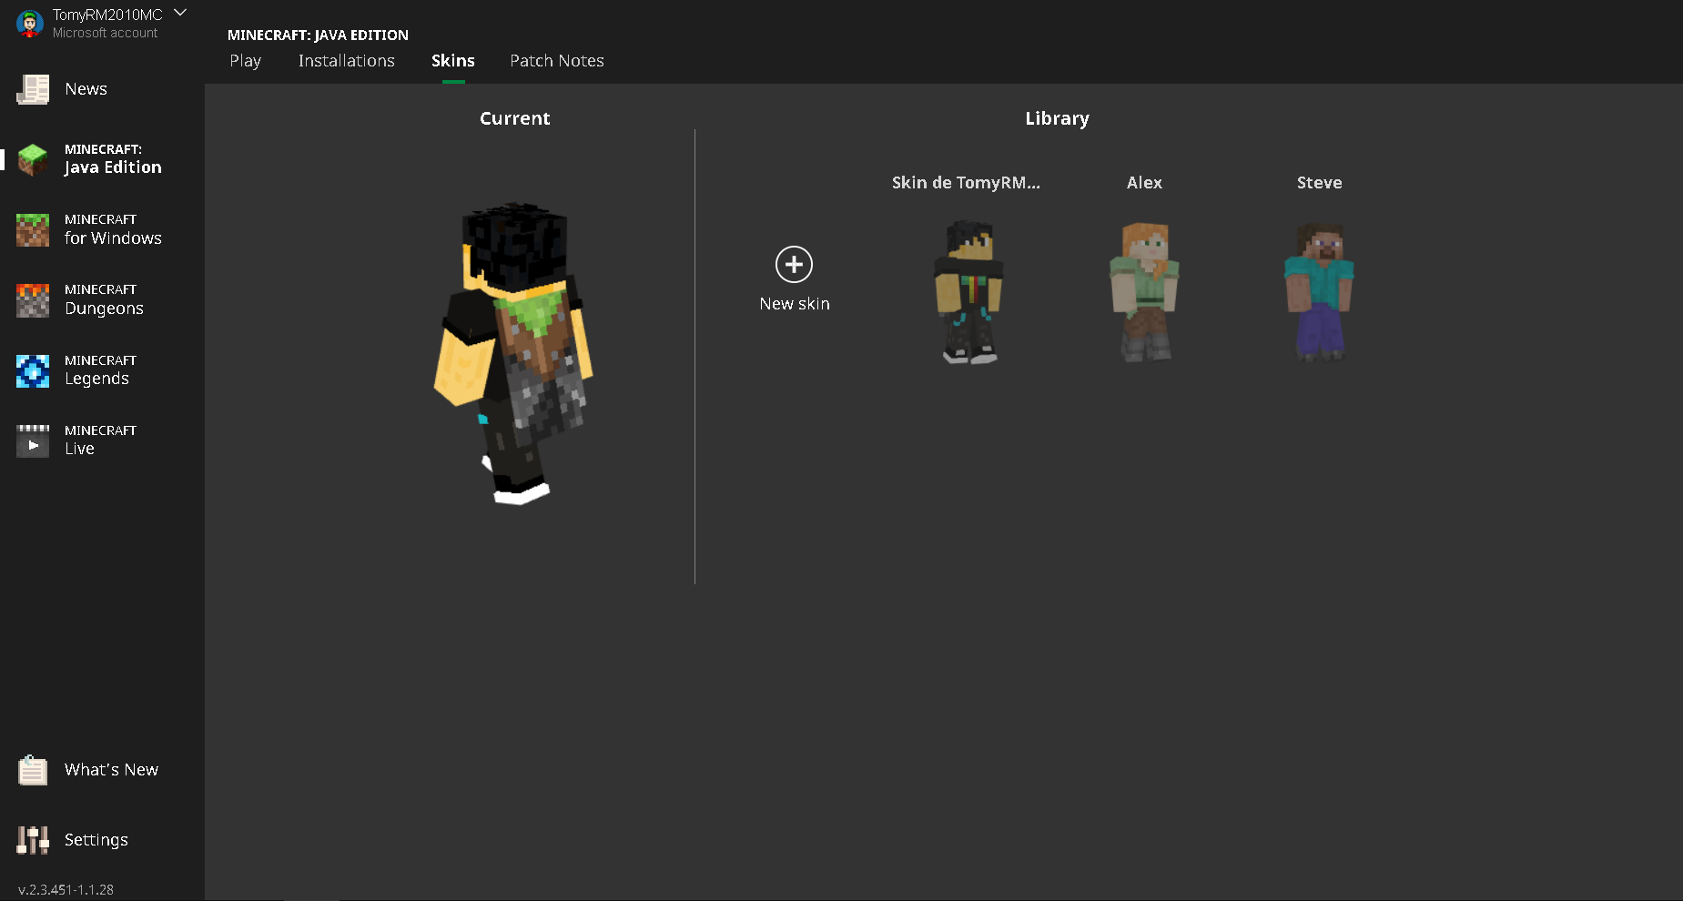
Task: Open the What's New clipboard icon
Action: (33, 770)
